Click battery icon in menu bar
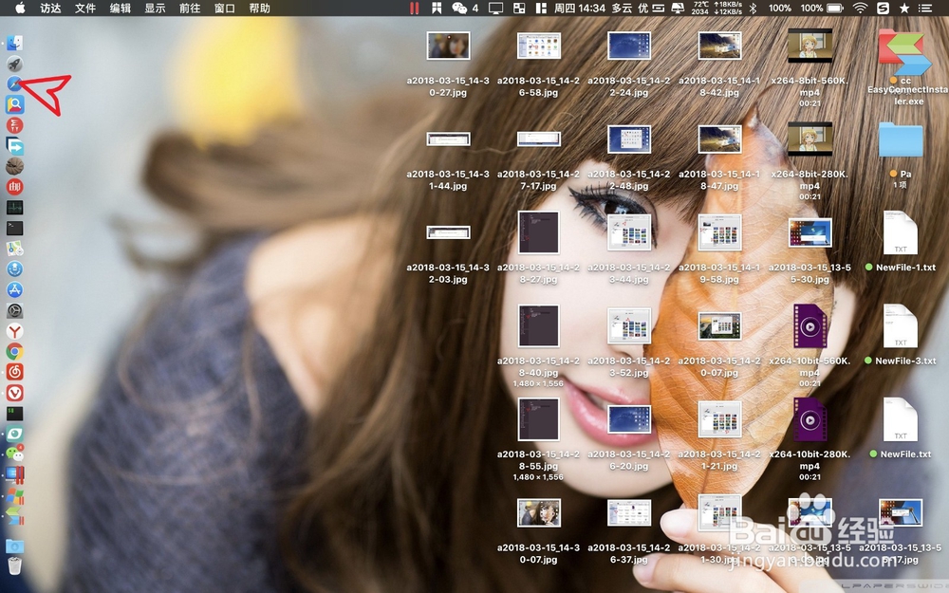The height and width of the screenshot is (593, 949). (835, 8)
